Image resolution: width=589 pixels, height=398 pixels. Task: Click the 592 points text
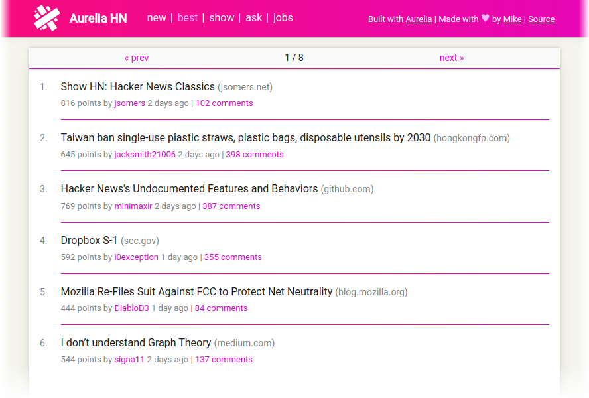coord(81,257)
